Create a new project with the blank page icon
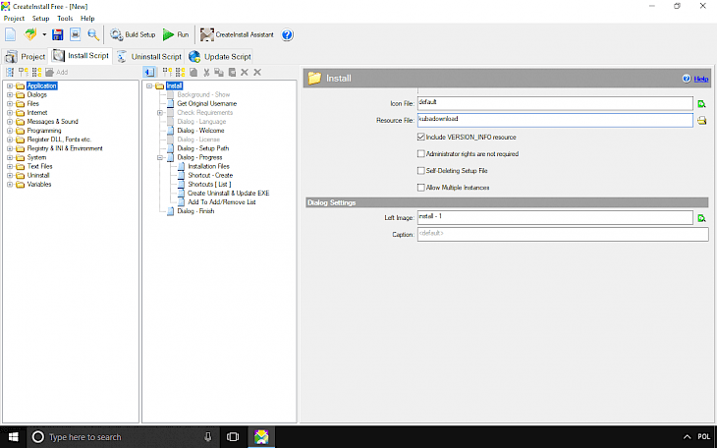This screenshot has height=448, width=717. (11, 34)
